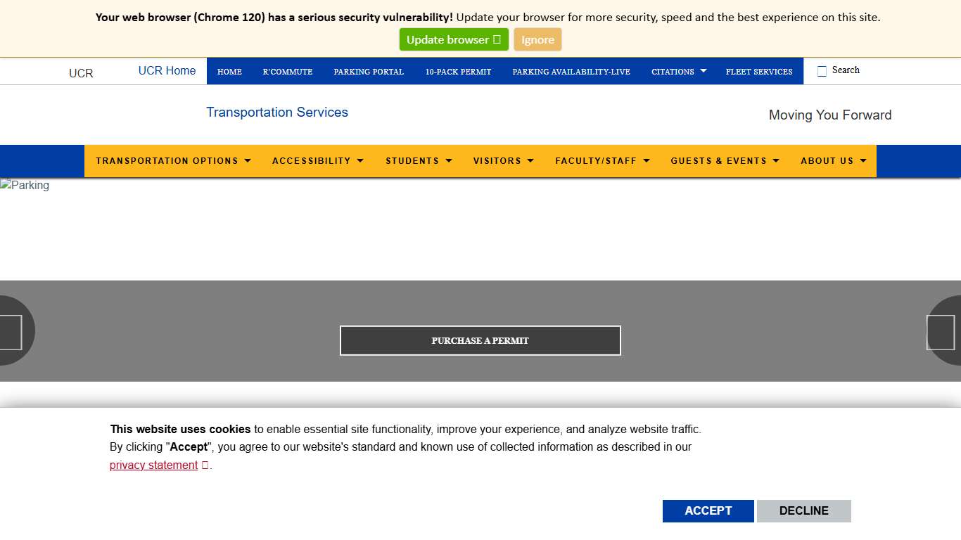Select the HOME menu item
The width and height of the screenshot is (961, 540).
point(229,71)
